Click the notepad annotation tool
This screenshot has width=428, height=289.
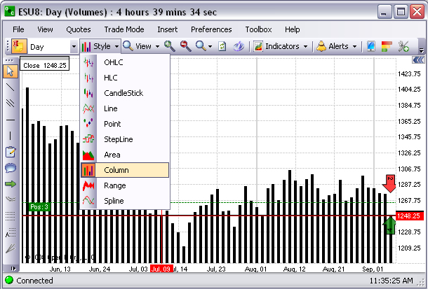pyautogui.click(x=11, y=151)
